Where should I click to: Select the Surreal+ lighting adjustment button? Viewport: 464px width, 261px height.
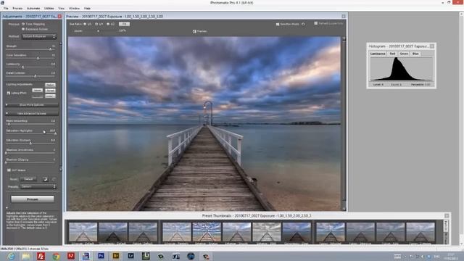(50, 96)
